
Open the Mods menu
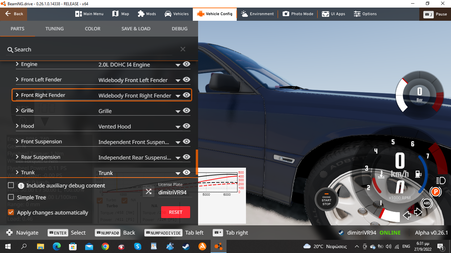[147, 14]
